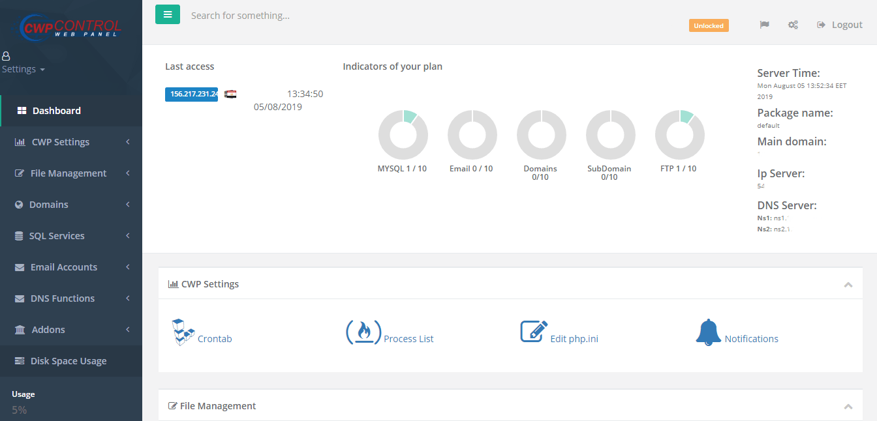Expand the Addons sidebar chevron

(x=128, y=330)
